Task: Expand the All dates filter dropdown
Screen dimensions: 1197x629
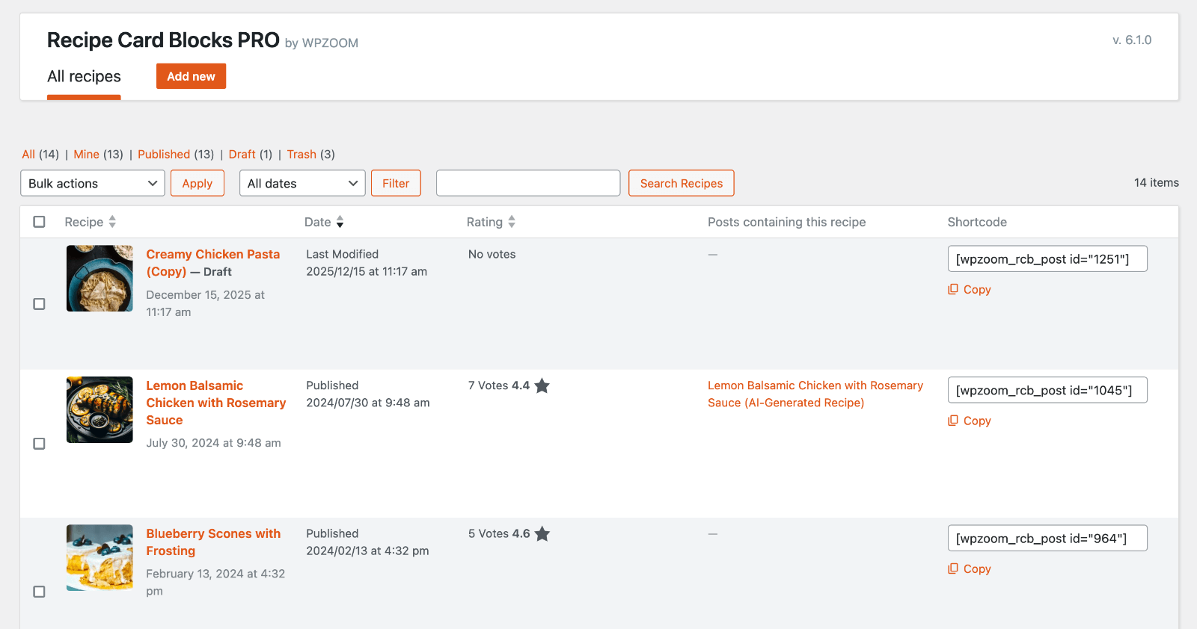Action: point(302,184)
